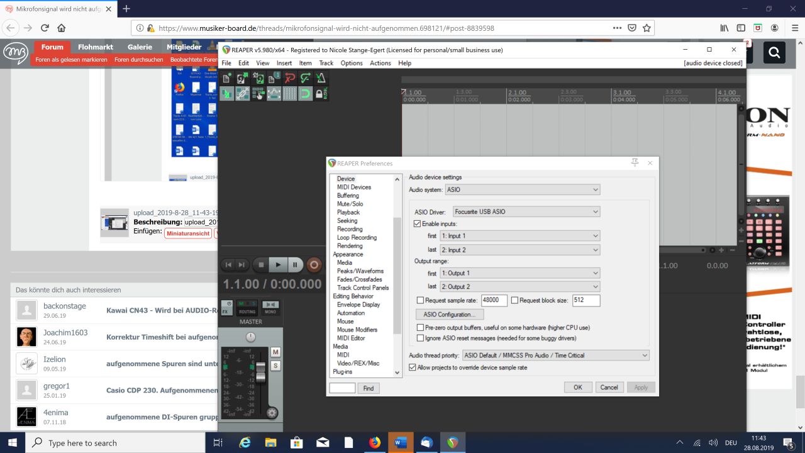Open the Edit menu in REAPER

pyautogui.click(x=243, y=63)
